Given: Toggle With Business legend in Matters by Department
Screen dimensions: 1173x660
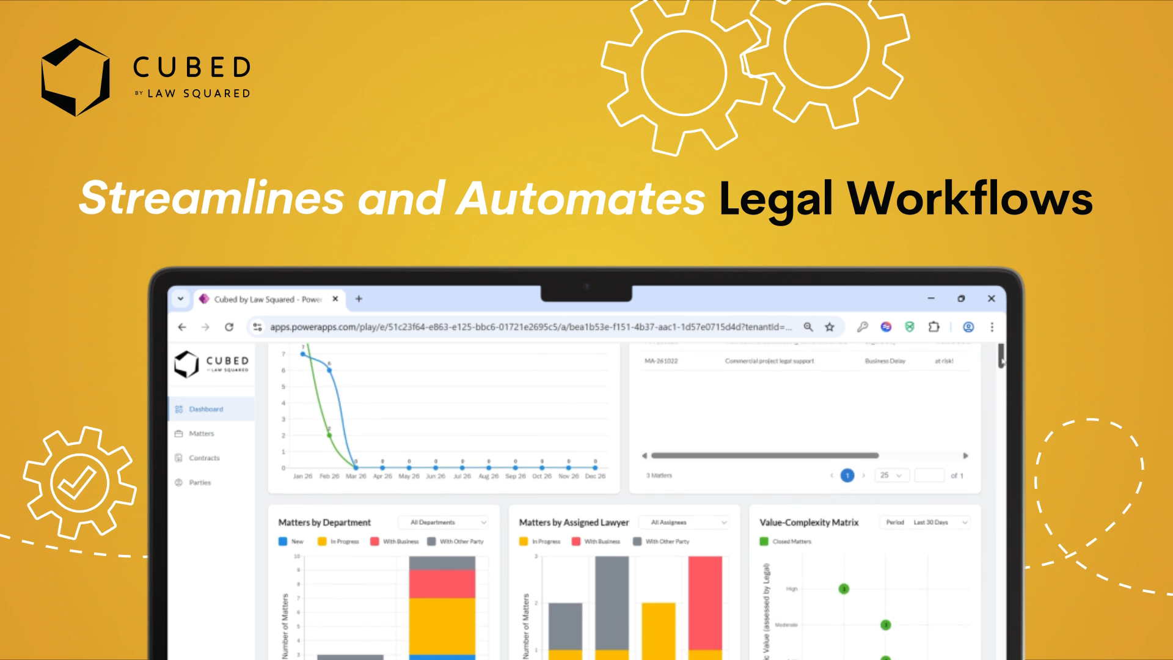Looking at the screenshot, I should coord(395,541).
